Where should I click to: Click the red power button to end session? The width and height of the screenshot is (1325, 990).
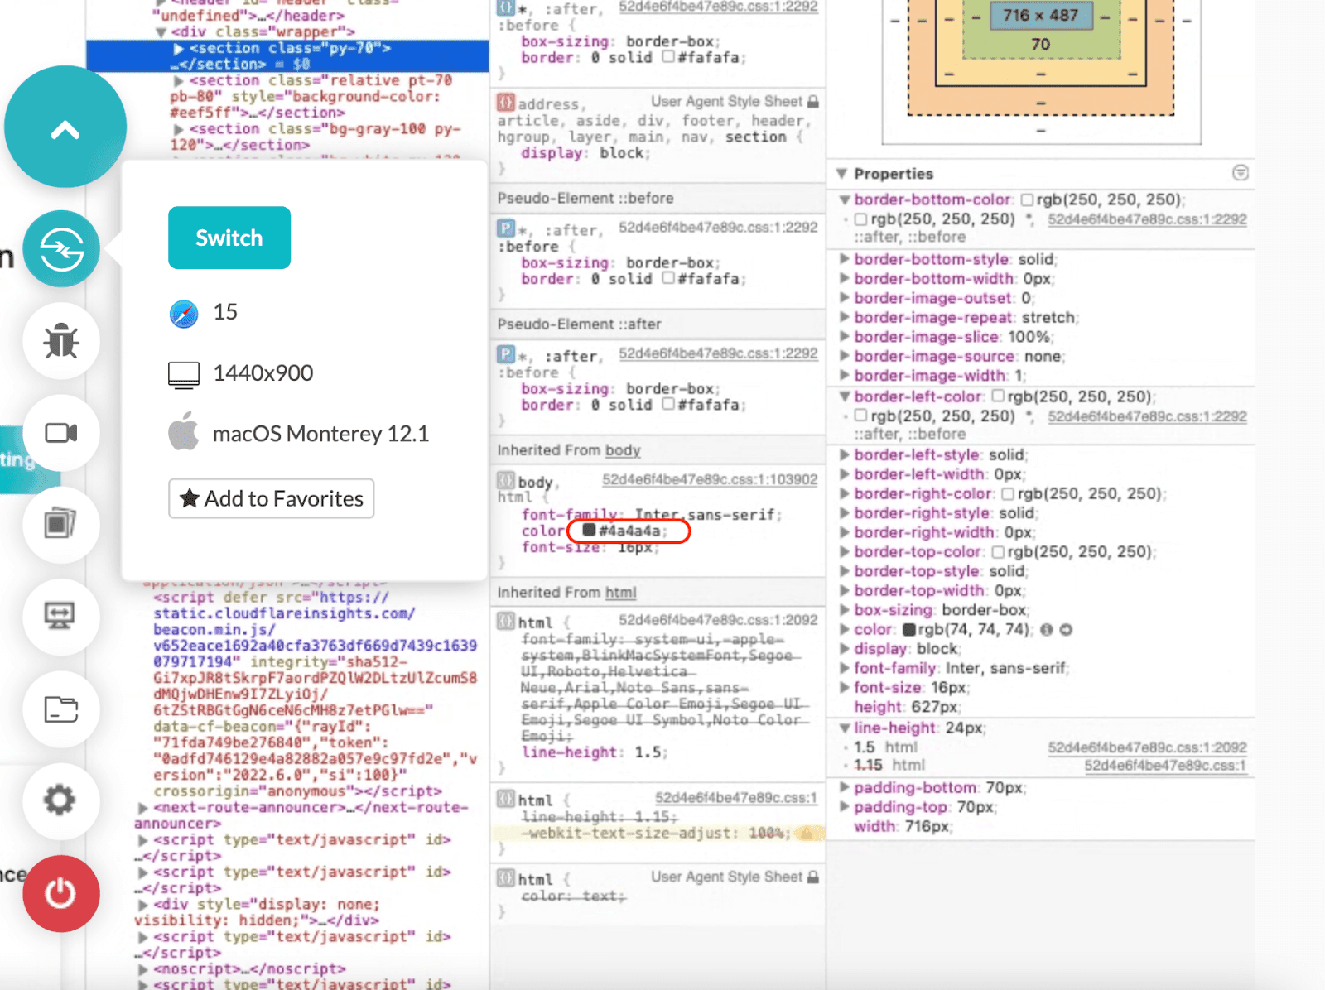(62, 893)
